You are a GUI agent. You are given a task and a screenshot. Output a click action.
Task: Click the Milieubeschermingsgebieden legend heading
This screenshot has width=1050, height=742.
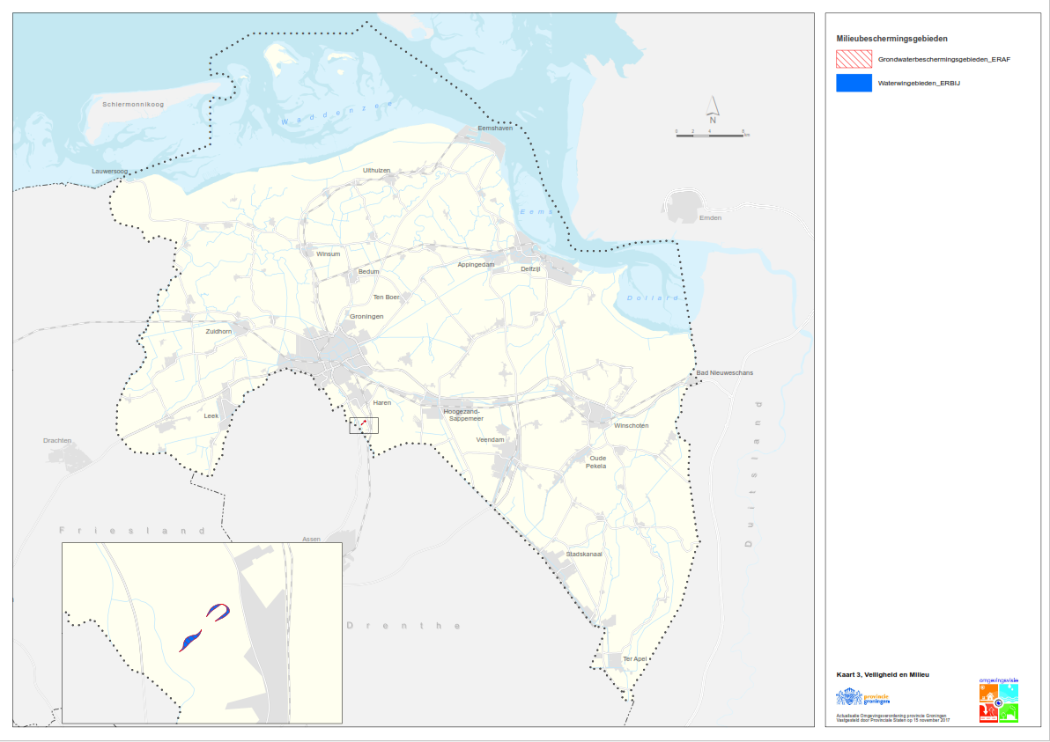pyautogui.click(x=891, y=39)
